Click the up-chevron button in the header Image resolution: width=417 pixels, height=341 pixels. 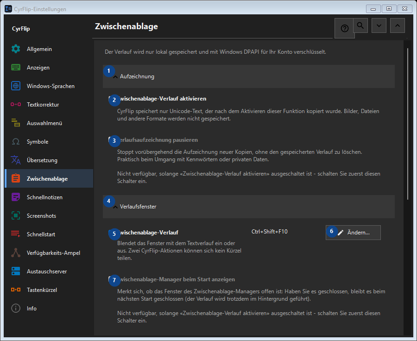pyautogui.click(x=398, y=25)
